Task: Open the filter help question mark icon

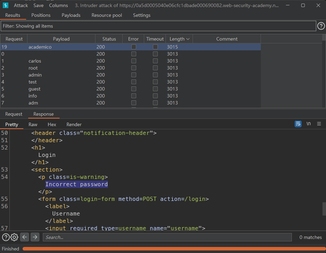Action: point(321,26)
